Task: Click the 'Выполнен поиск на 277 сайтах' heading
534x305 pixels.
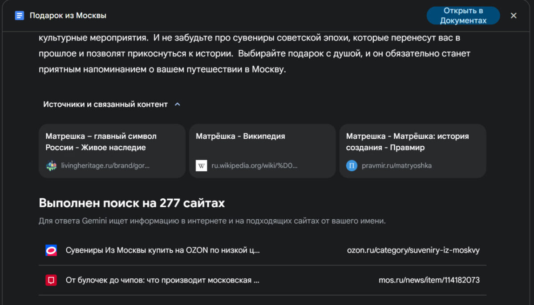Action: (132, 203)
